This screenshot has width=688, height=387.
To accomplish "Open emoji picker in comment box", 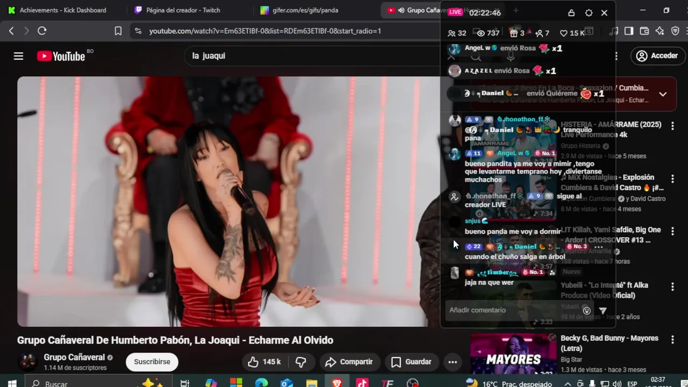I will pyautogui.click(x=586, y=310).
